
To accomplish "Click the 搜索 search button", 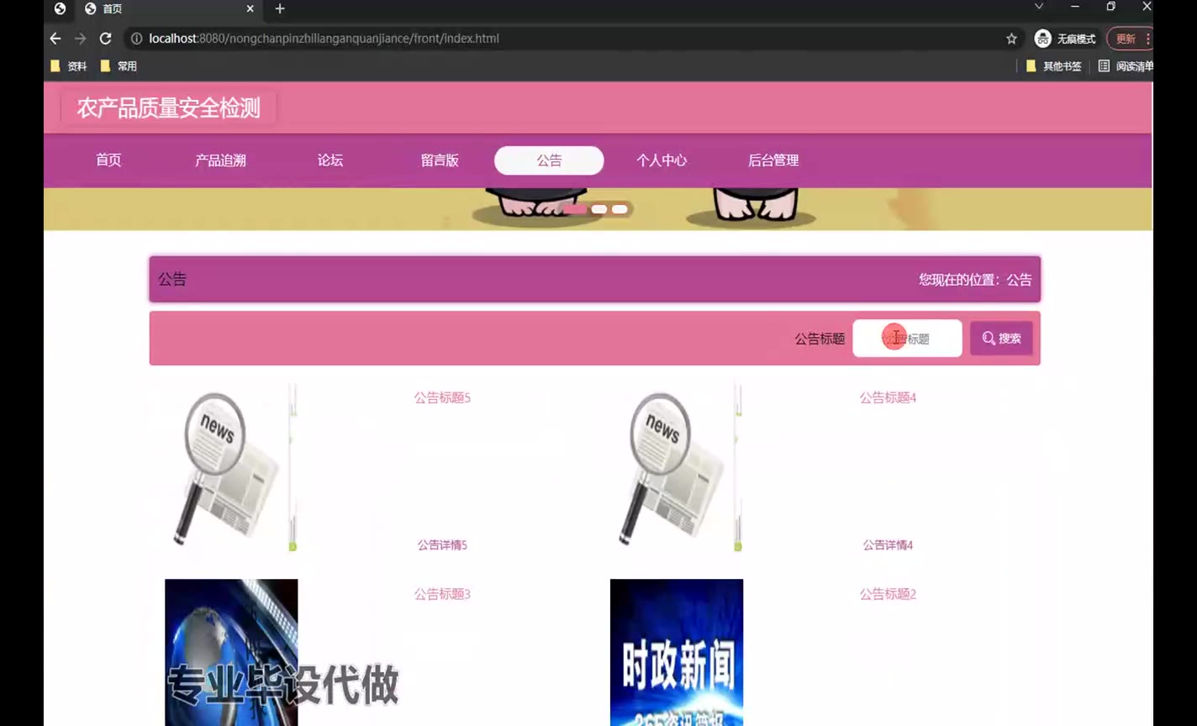I will 1001,339.
